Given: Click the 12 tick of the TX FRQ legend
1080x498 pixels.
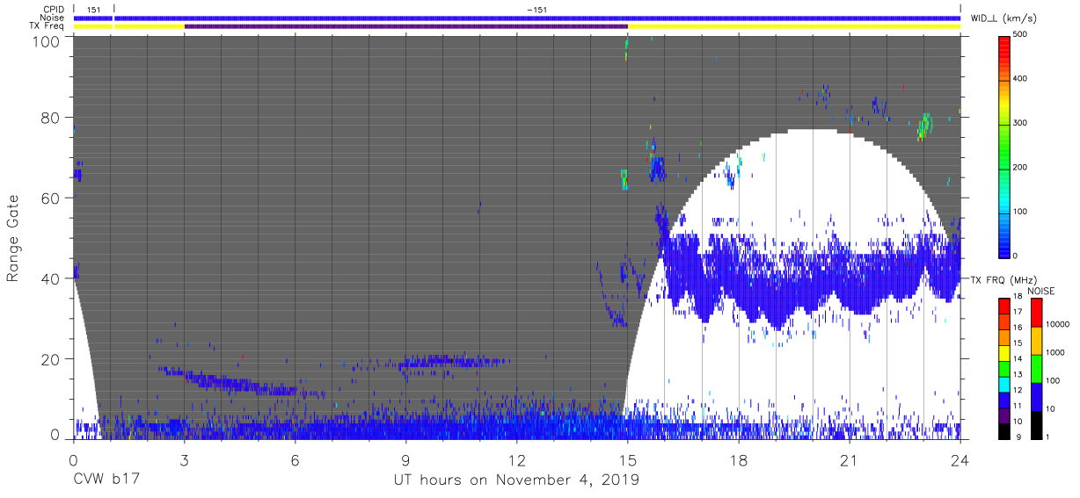Looking at the screenshot, I should [1016, 389].
